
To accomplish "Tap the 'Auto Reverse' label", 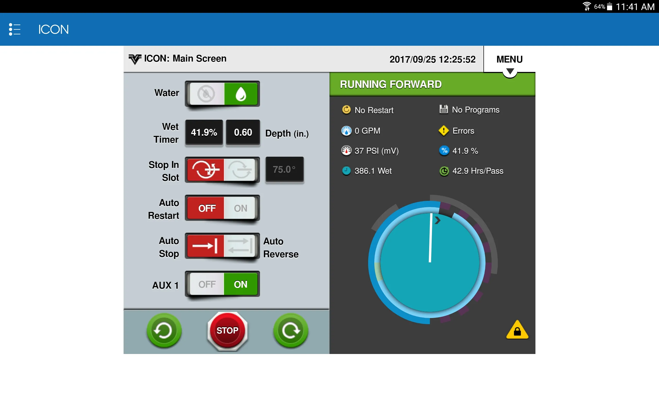I will coord(281,248).
